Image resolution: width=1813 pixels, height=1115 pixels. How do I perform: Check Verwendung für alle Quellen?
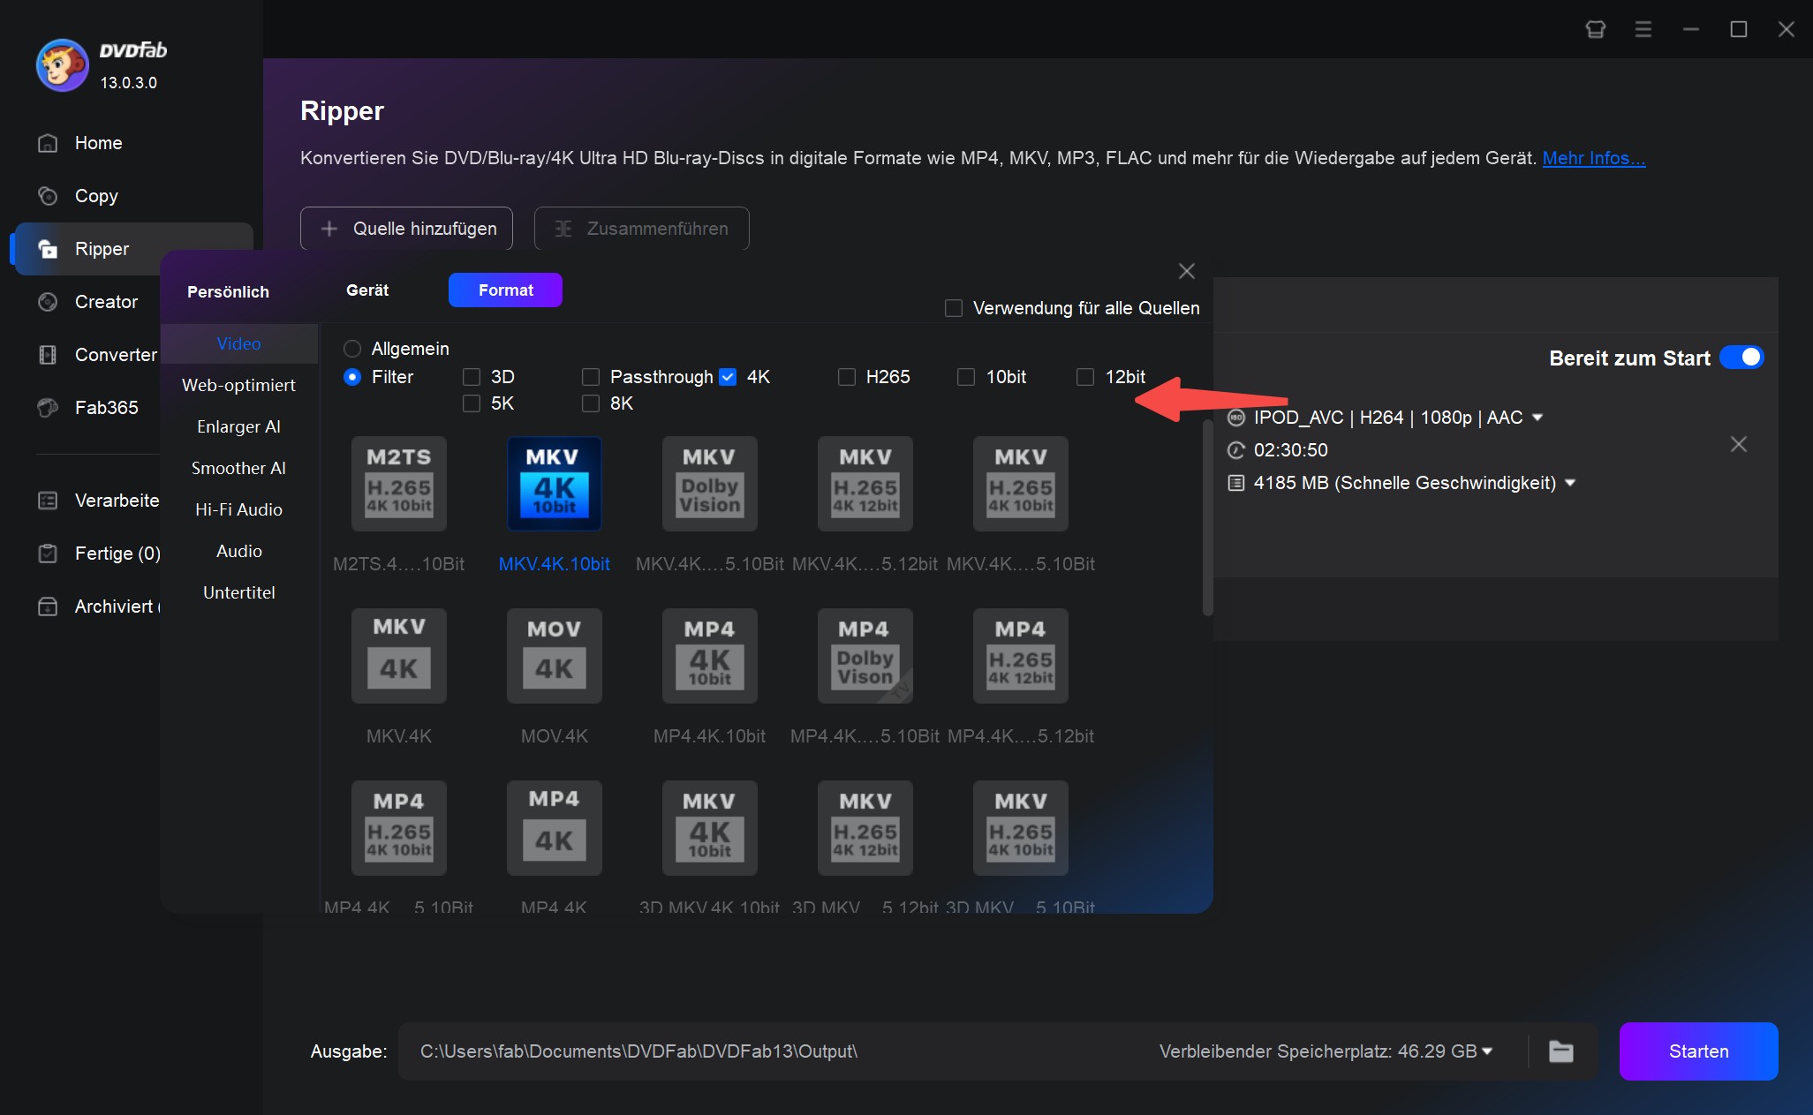coord(954,308)
